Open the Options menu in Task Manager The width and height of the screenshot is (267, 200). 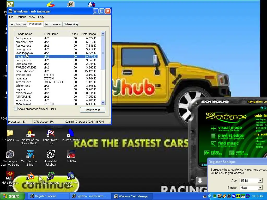(21, 17)
